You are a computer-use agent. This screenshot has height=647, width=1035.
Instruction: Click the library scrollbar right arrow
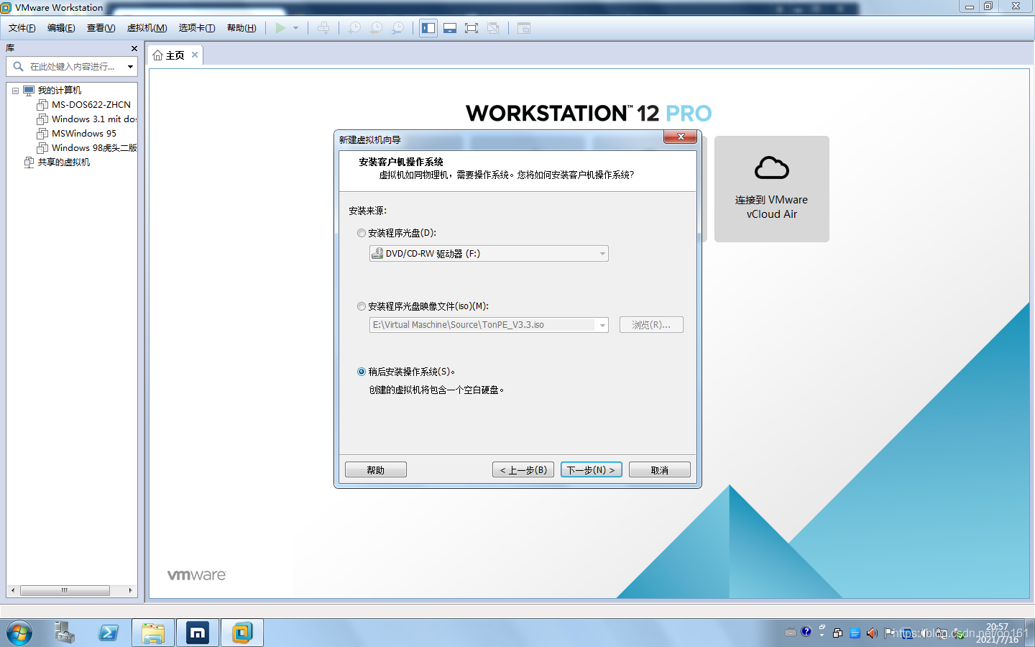[x=130, y=590]
